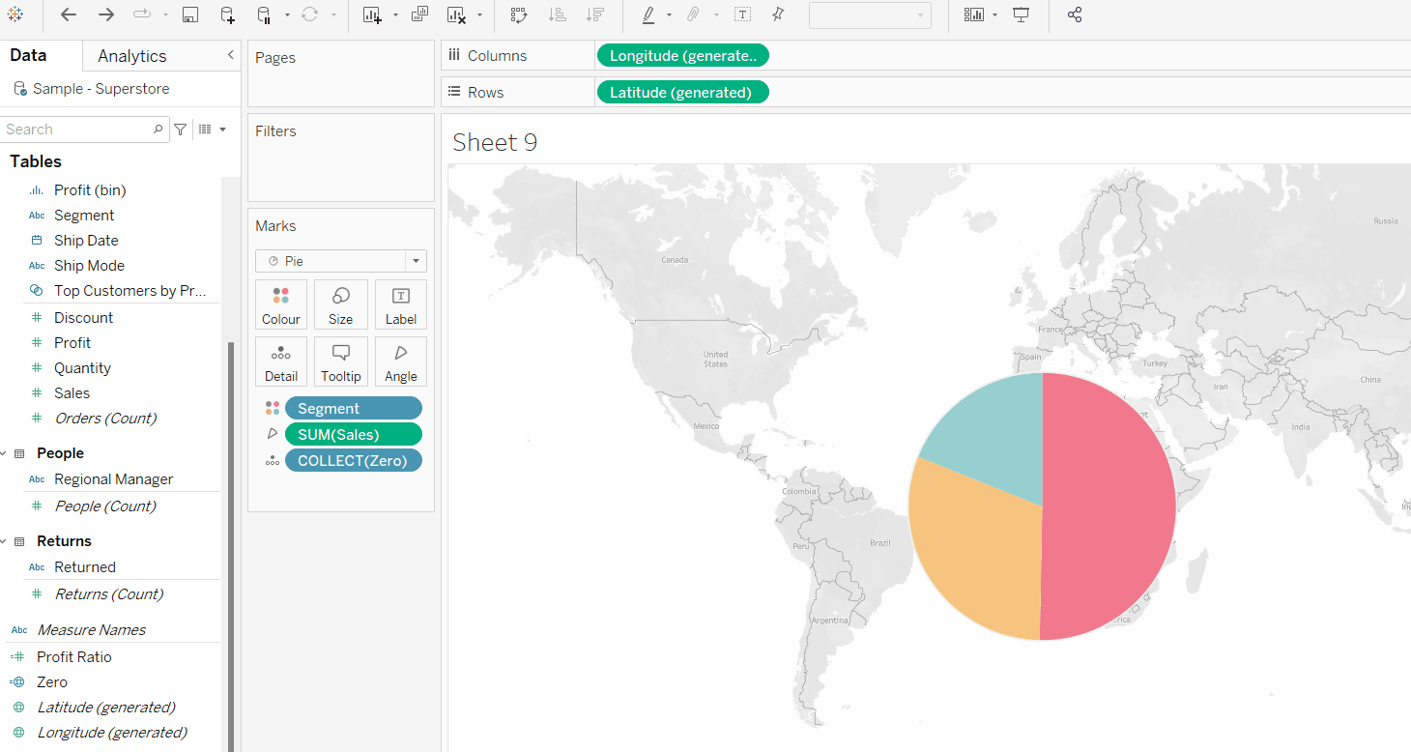Screen dimensions: 1411x752
Task: Select the Quantity measure
Action: [82, 368]
